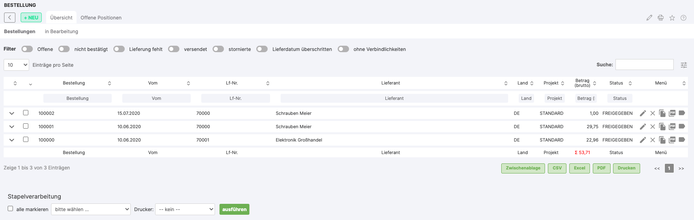Open the entries per page dropdown
Image resolution: width=694 pixels, height=220 pixels.
[16, 65]
